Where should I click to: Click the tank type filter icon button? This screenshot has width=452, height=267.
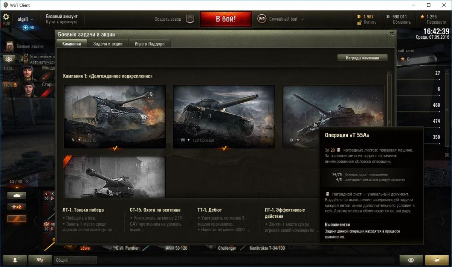pyautogui.click(x=17, y=196)
